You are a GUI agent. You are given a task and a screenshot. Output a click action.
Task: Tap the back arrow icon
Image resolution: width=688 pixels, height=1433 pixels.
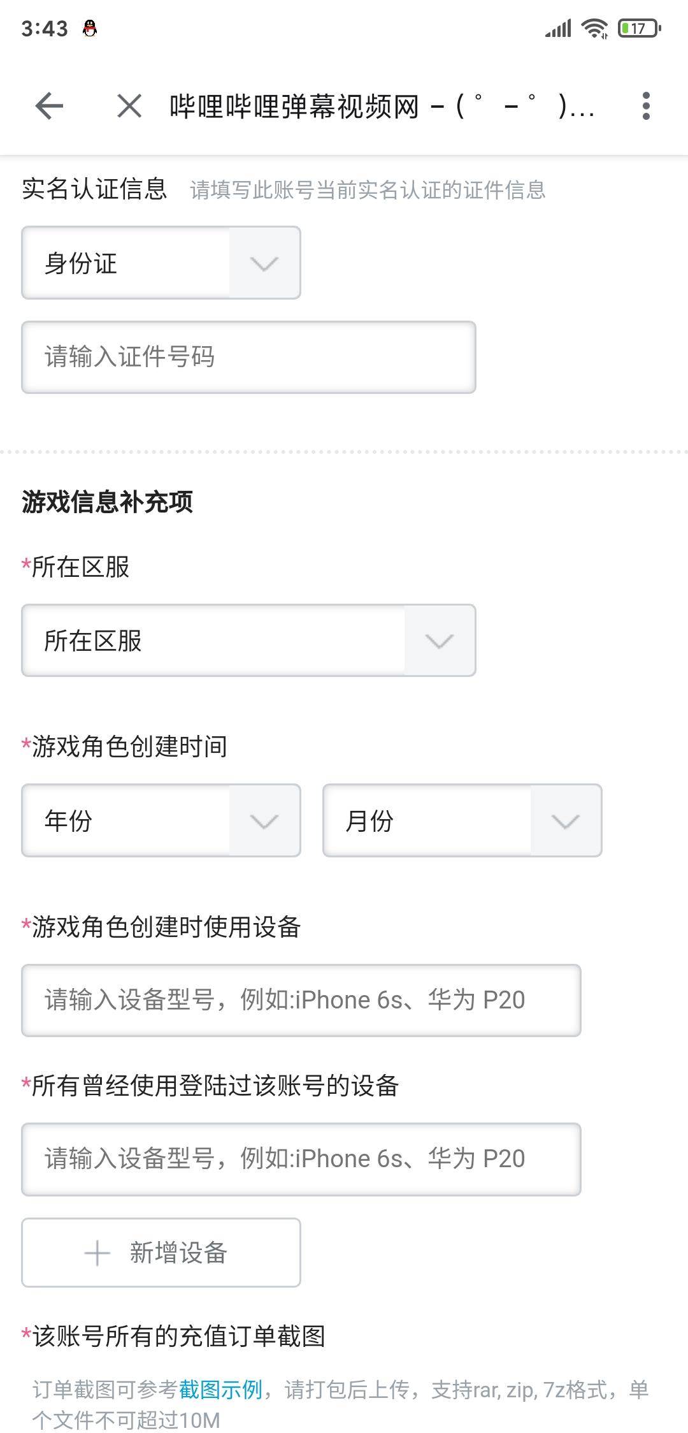pyautogui.click(x=49, y=106)
